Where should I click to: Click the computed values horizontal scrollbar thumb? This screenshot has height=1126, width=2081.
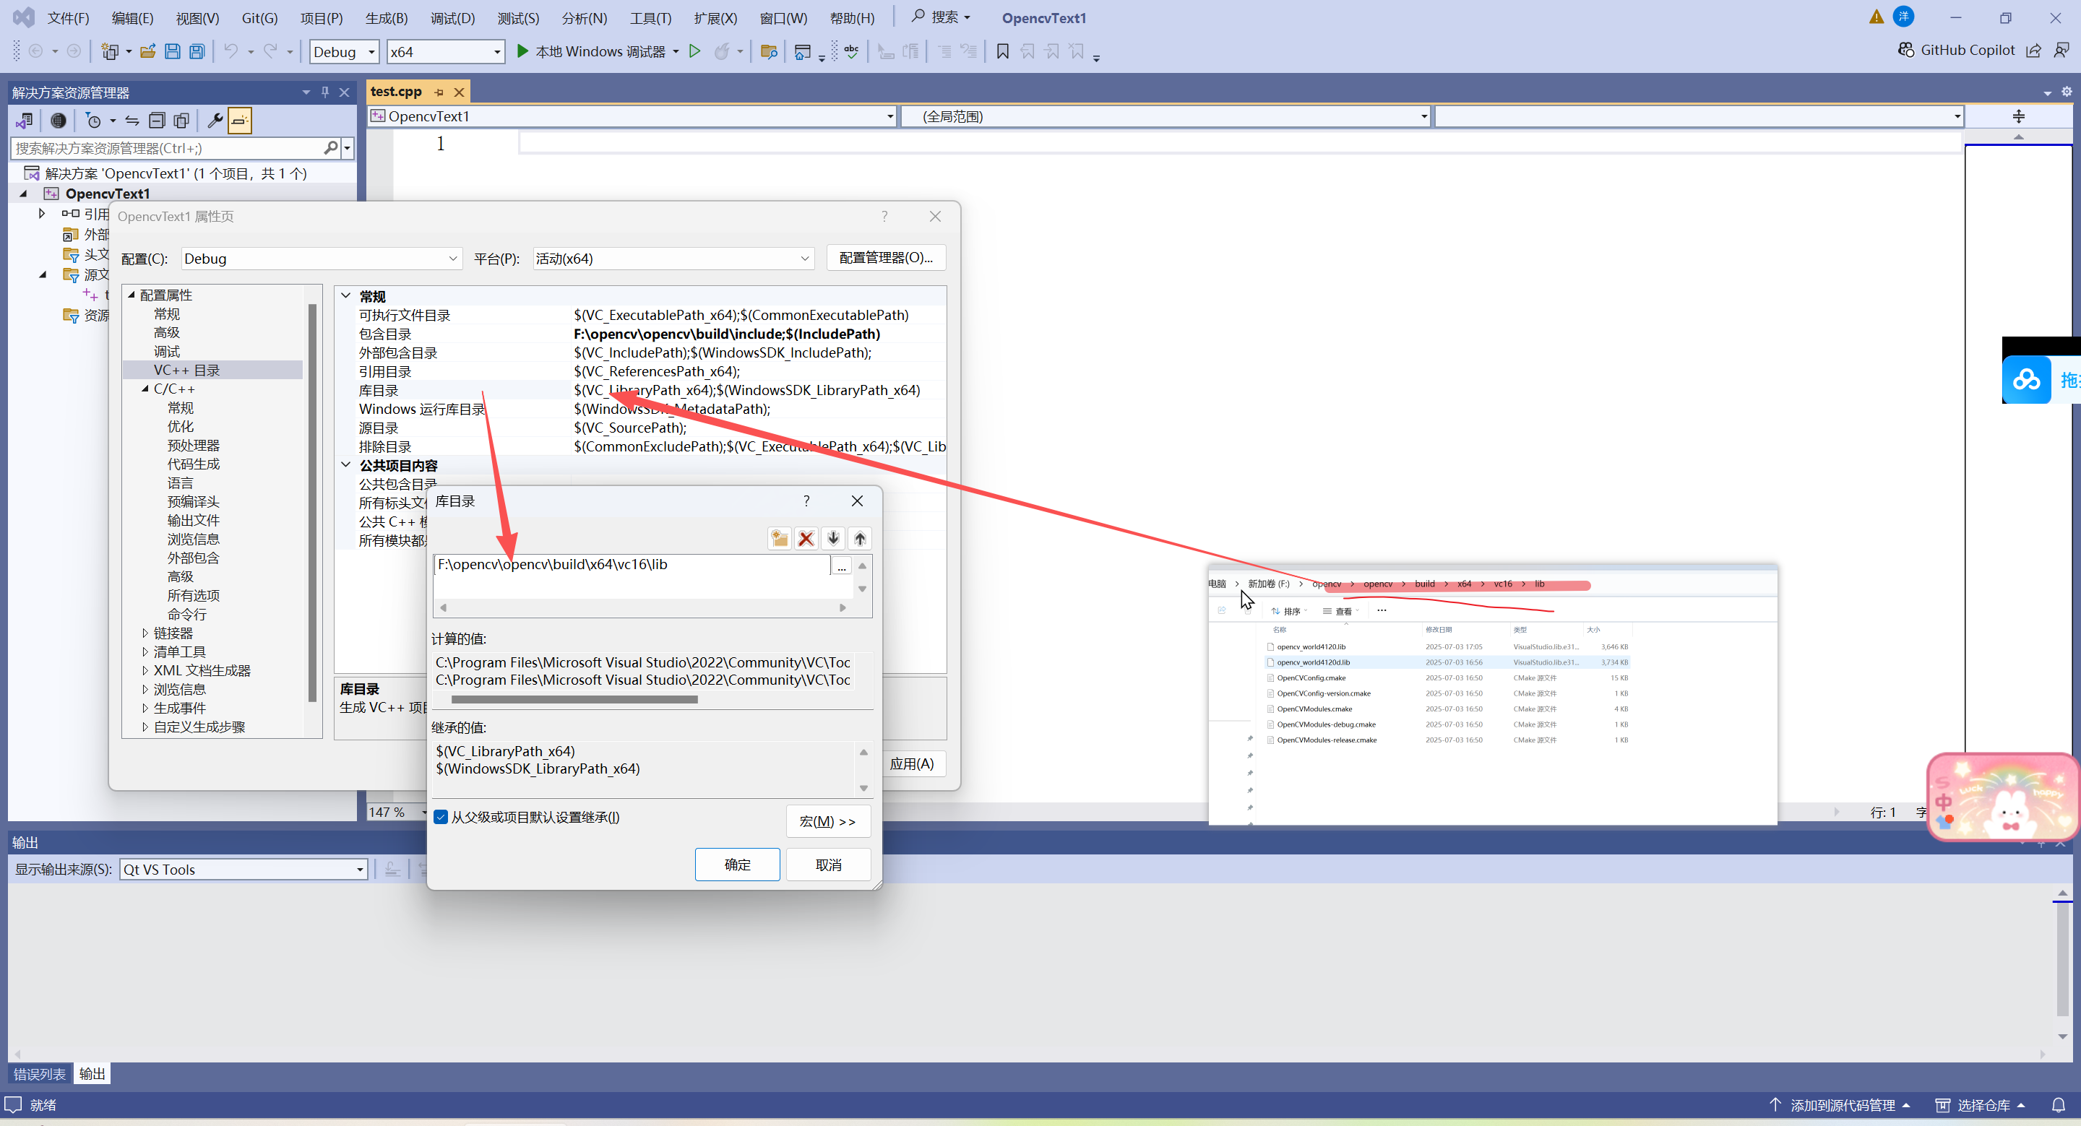point(574,700)
